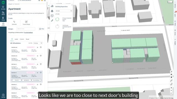Screen dimensions: 177x99
Task: Follow the Provide feedback link
Action: click(x=28, y=32)
